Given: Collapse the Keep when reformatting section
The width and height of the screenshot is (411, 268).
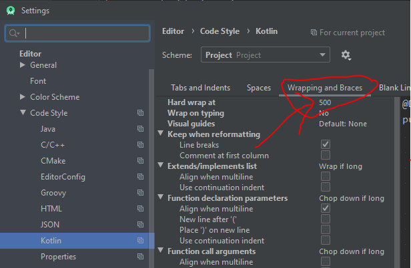Looking at the screenshot, I should [161, 134].
